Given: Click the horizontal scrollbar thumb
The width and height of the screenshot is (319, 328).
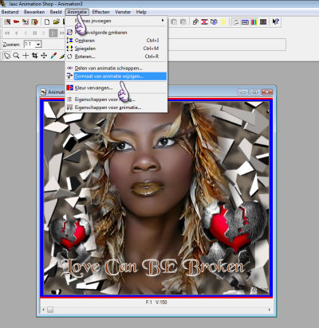Looking at the screenshot, I should 50,310.
